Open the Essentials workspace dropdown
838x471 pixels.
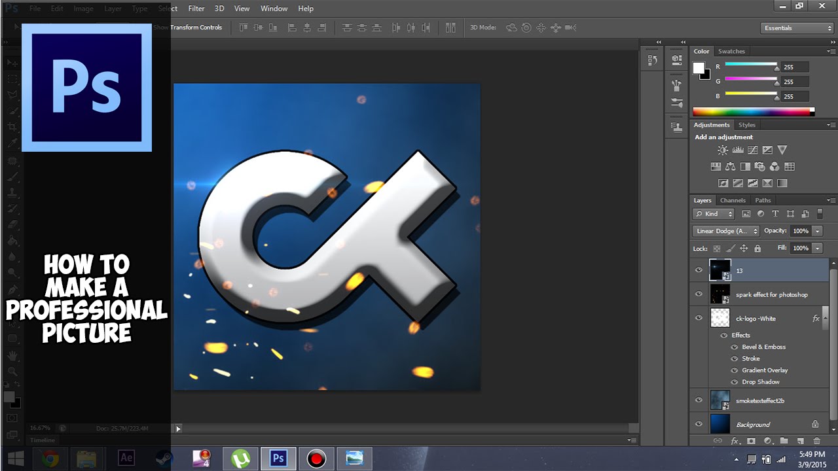pos(797,28)
